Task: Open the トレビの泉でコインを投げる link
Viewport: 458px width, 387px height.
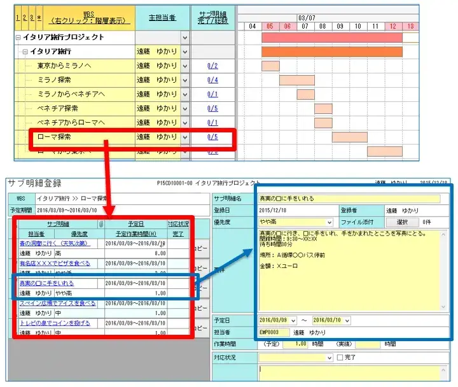Action: [55, 323]
